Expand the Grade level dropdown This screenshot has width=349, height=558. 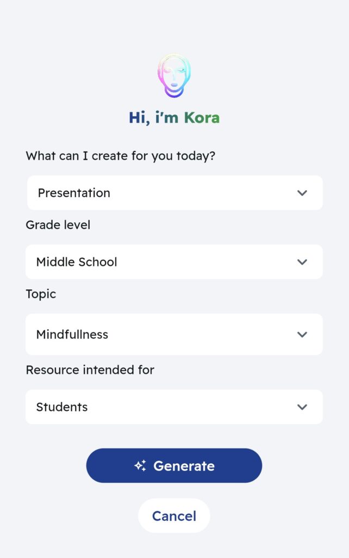pyautogui.click(x=174, y=262)
